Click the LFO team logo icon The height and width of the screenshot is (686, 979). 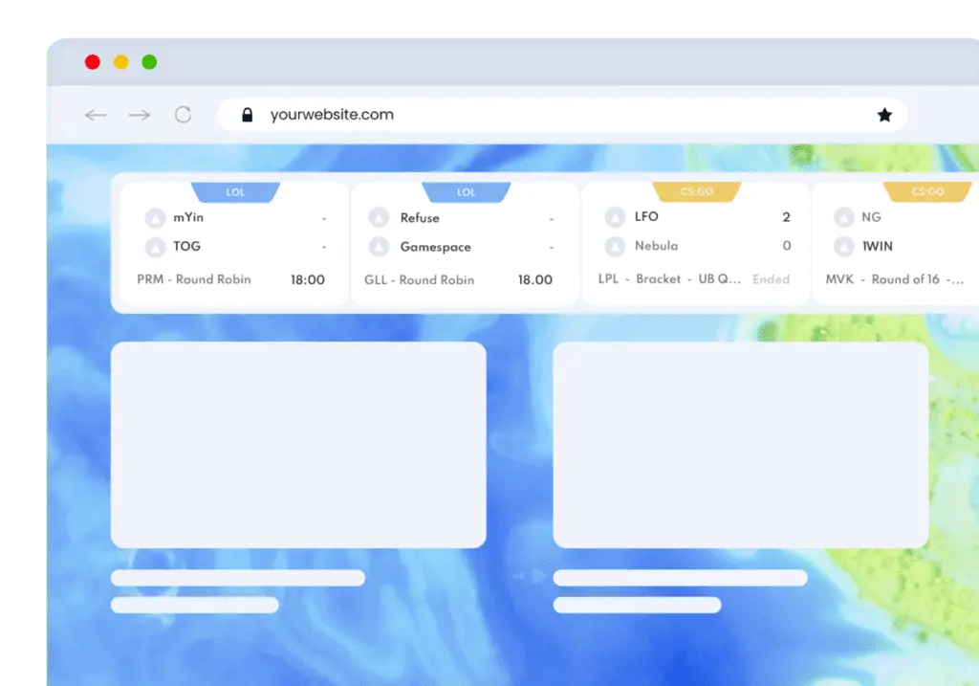[615, 218]
